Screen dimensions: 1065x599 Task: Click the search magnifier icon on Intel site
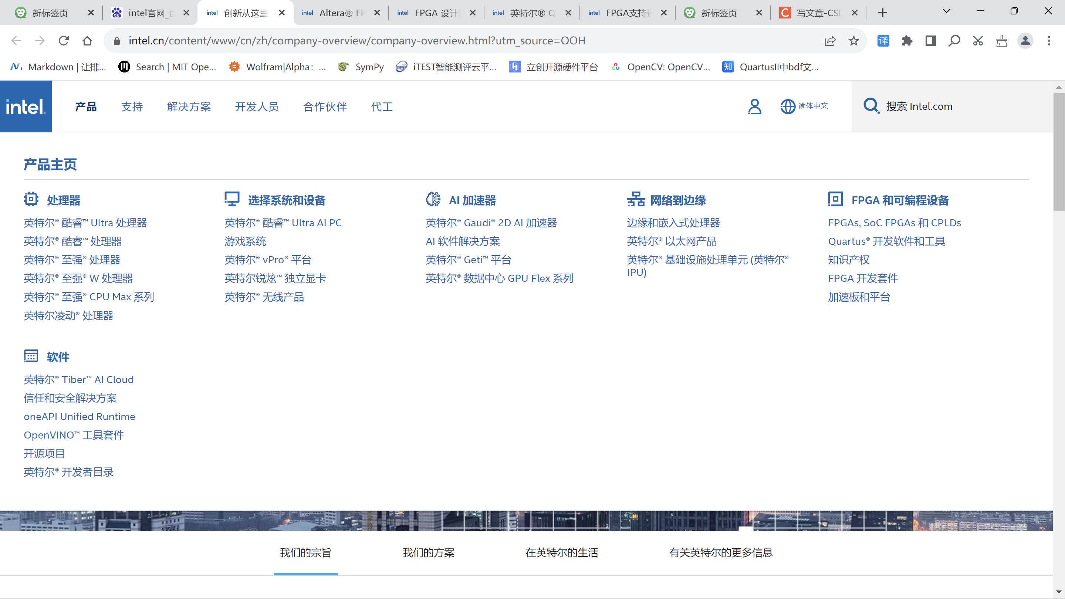coord(871,106)
